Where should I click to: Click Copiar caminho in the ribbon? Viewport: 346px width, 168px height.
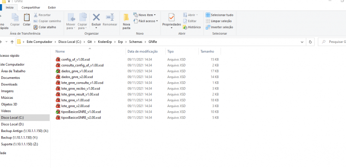pos(47,21)
